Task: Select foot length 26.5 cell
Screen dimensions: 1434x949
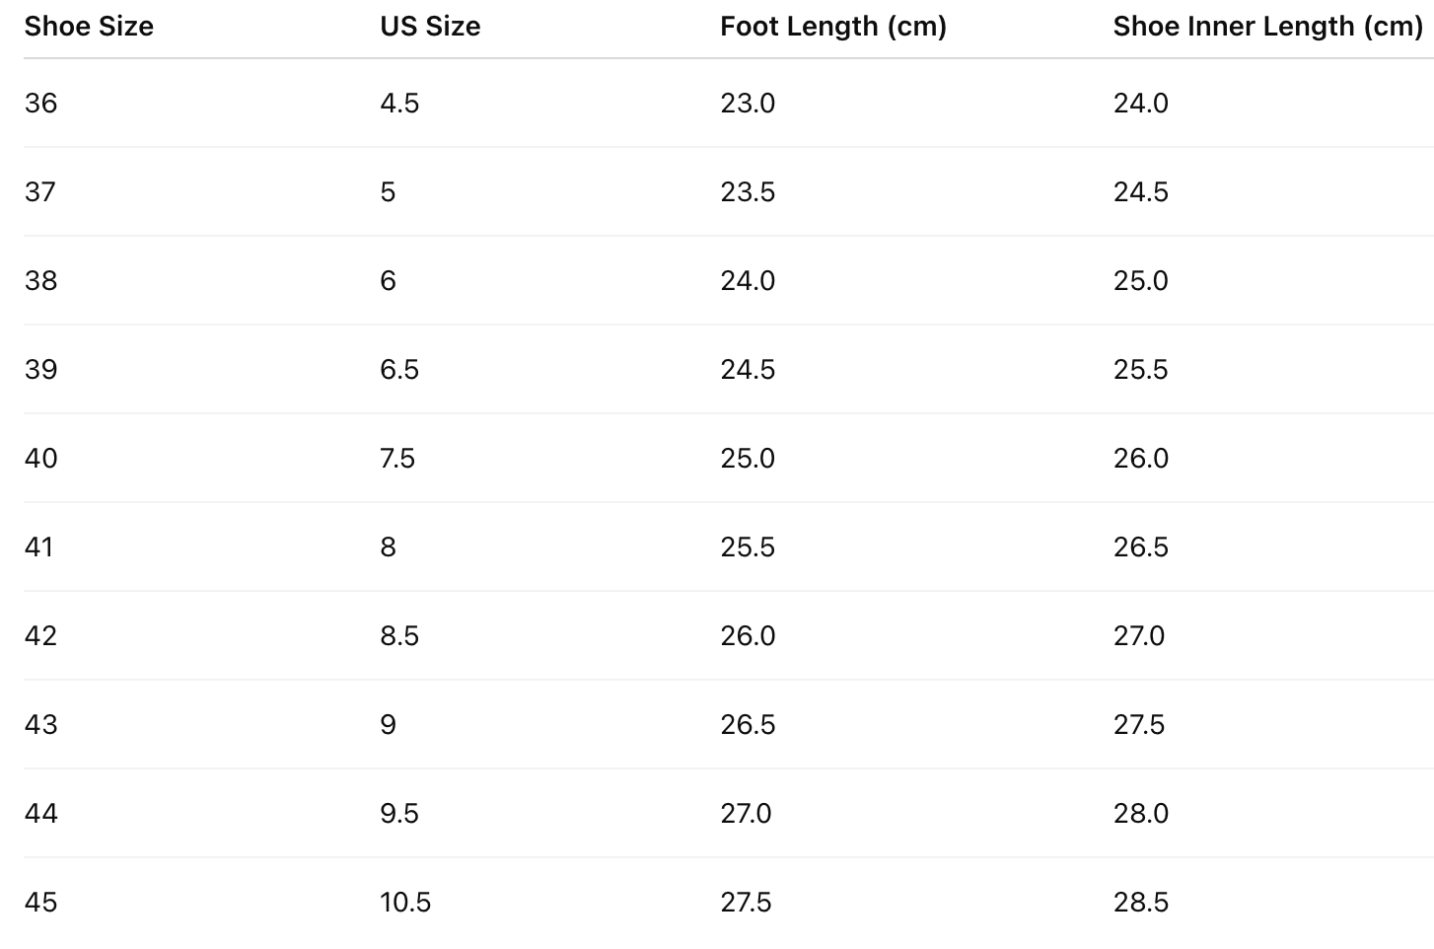Action: pyautogui.click(x=748, y=725)
